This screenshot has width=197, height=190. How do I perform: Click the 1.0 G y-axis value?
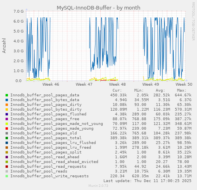click(x=19, y=71)
